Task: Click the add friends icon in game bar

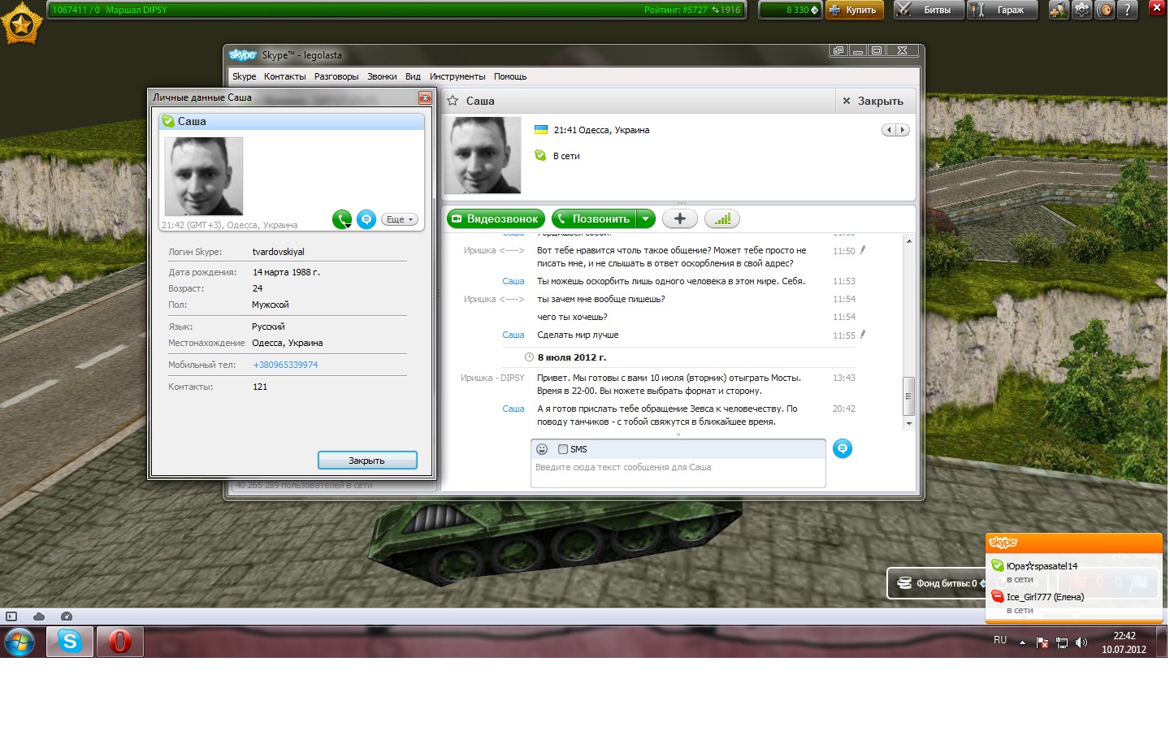Action: pyautogui.click(x=1058, y=10)
